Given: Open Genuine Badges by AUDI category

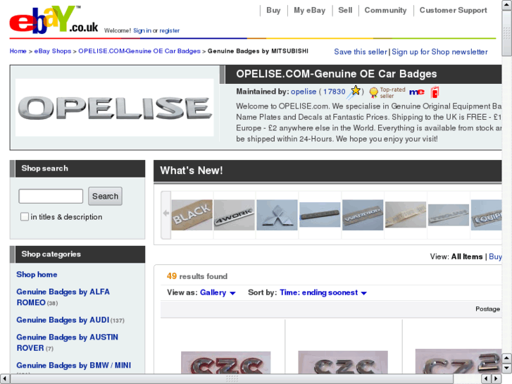Looking at the screenshot, I should pos(63,320).
